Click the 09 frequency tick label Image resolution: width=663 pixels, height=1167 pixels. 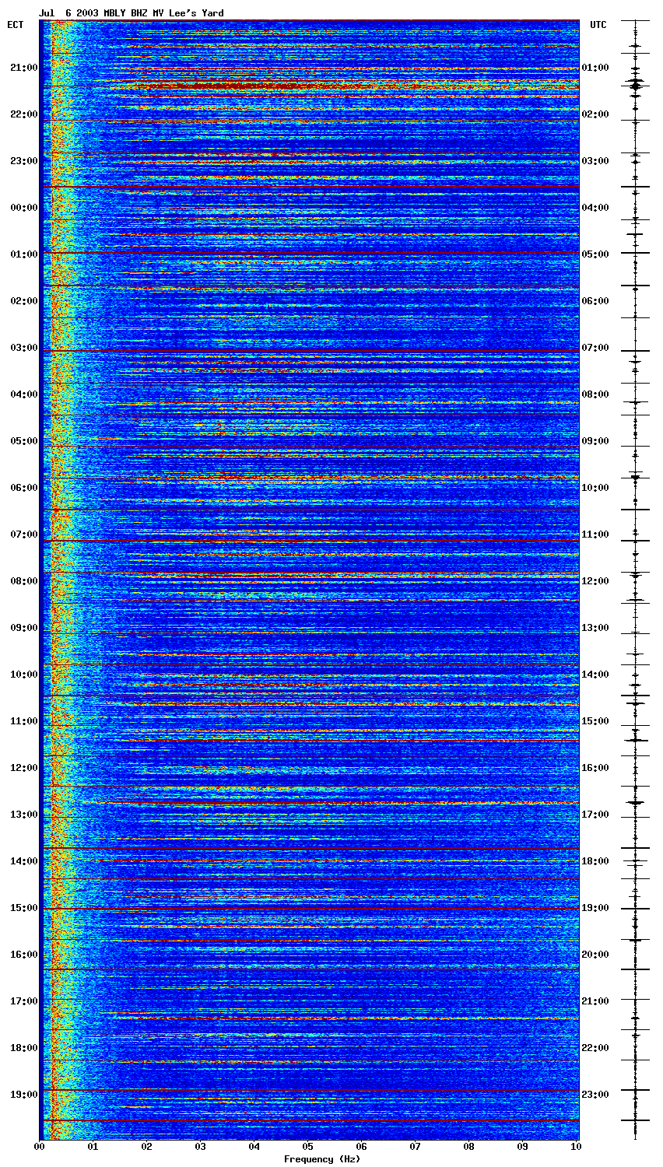click(523, 1146)
